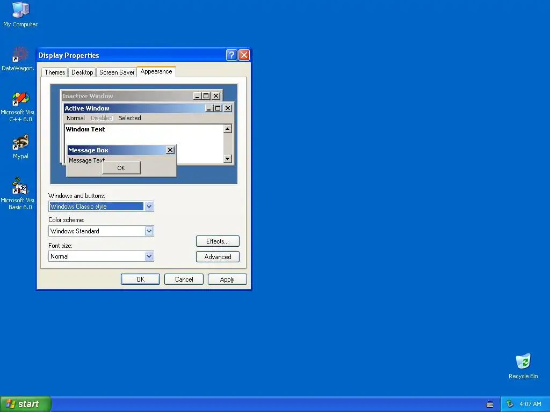
Task: Open the My Computer desktop icon
Action: [20, 14]
